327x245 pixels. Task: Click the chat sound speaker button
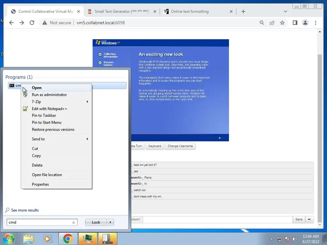[309, 219]
